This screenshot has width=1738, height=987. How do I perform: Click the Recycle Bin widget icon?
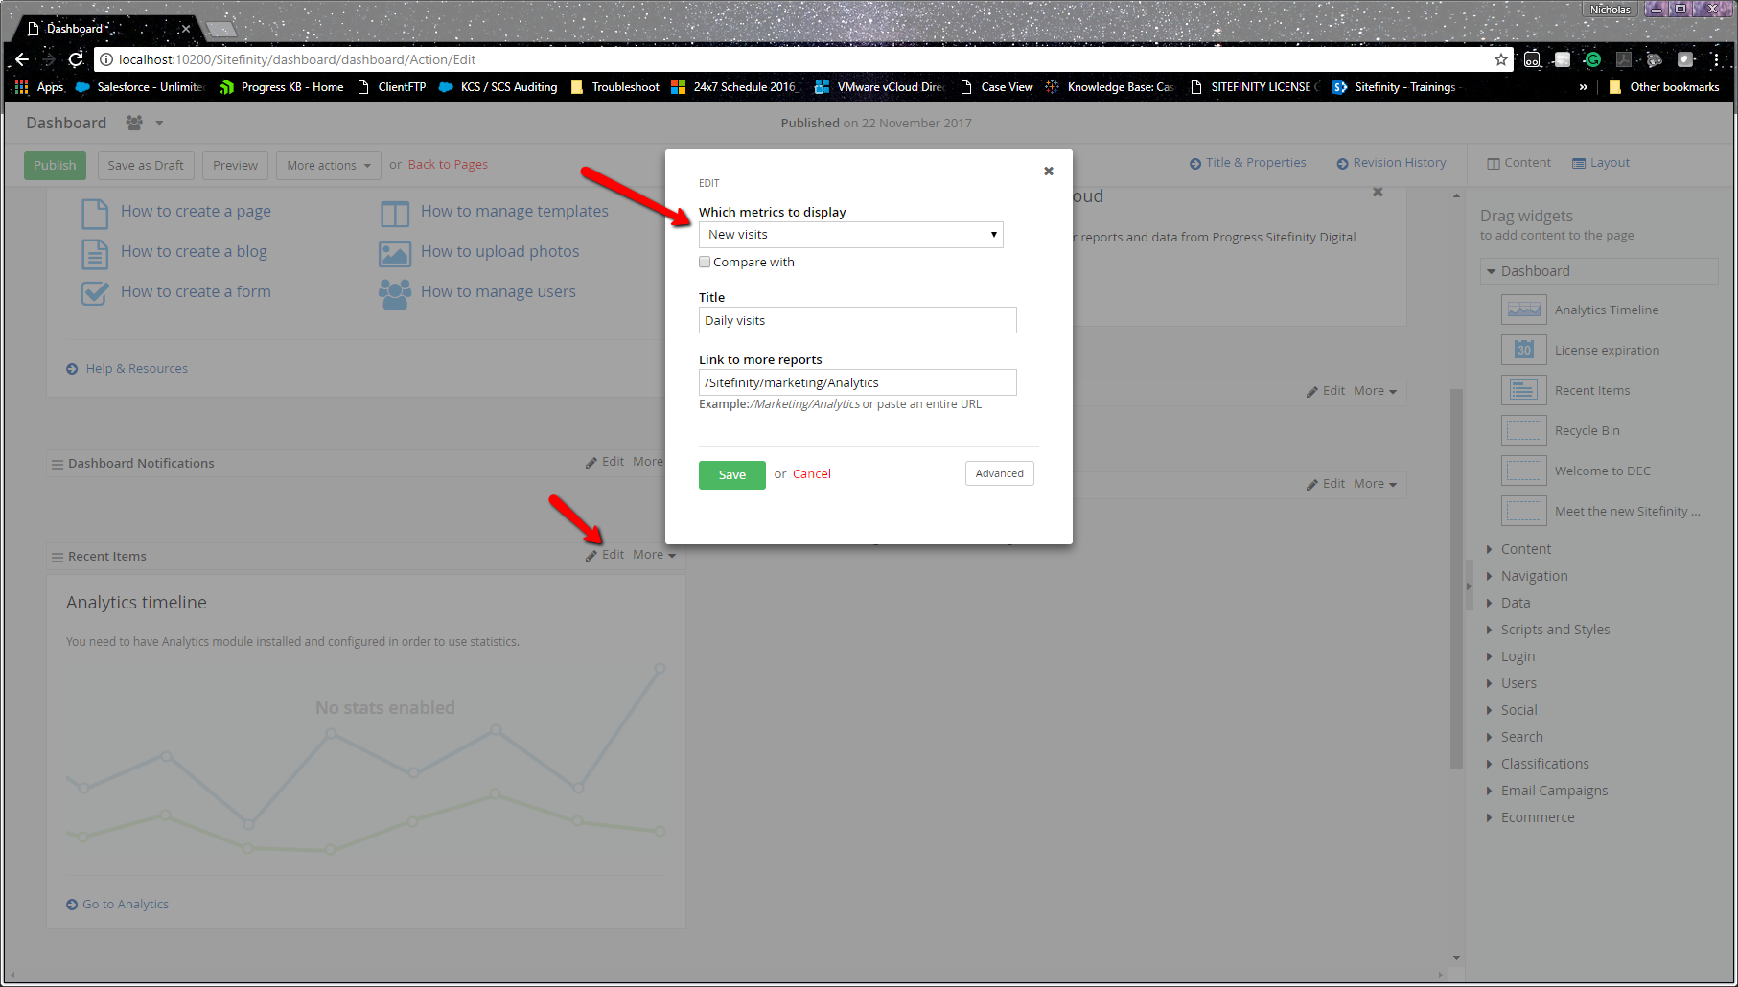click(x=1524, y=430)
